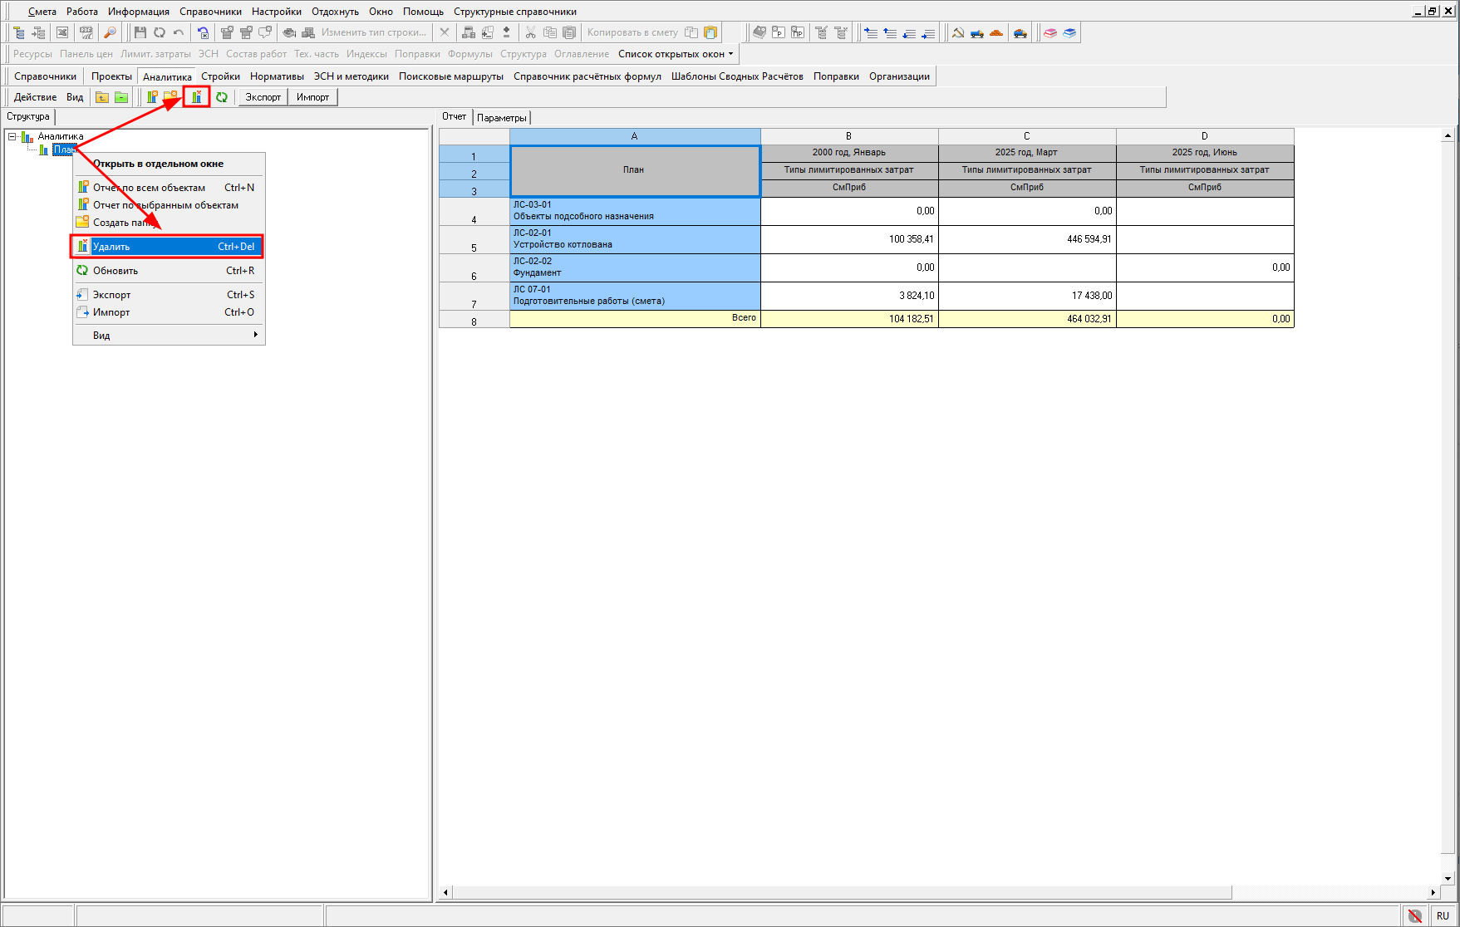
Task: Click the scissors cut icon
Action: point(530,32)
